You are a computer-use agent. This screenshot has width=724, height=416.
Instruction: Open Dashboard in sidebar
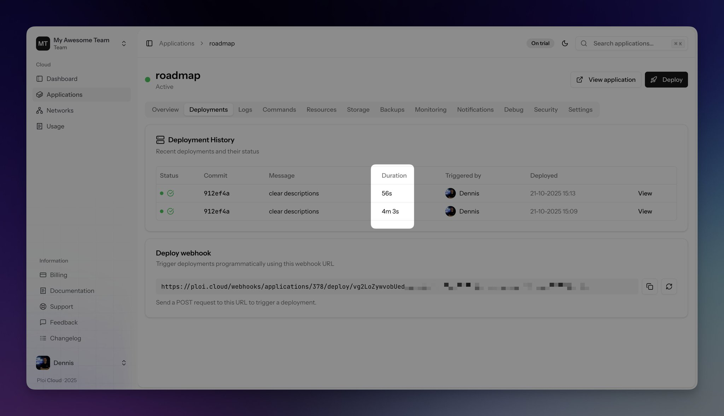[x=62, y=79]
